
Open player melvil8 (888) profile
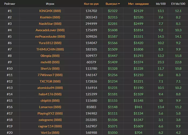(x=50, y=62)
